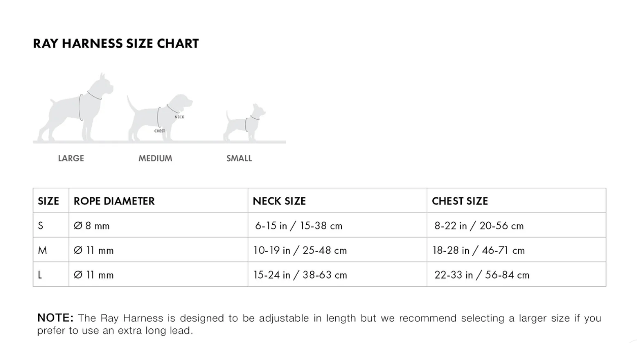
Task: Click the NOTE text about adjustable length
Action: (319, 324)
